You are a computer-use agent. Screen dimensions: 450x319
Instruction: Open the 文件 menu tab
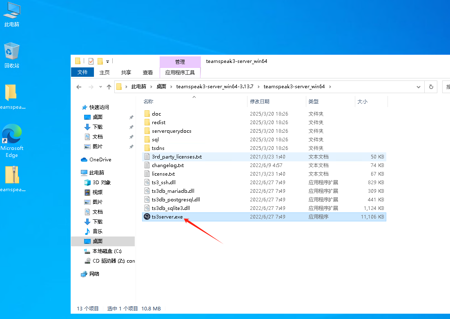pyautogui.click(x=82, y=72)
